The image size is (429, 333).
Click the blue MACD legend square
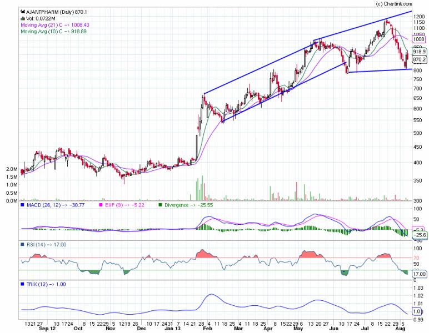pyautogui.click(x=23, y=205)
